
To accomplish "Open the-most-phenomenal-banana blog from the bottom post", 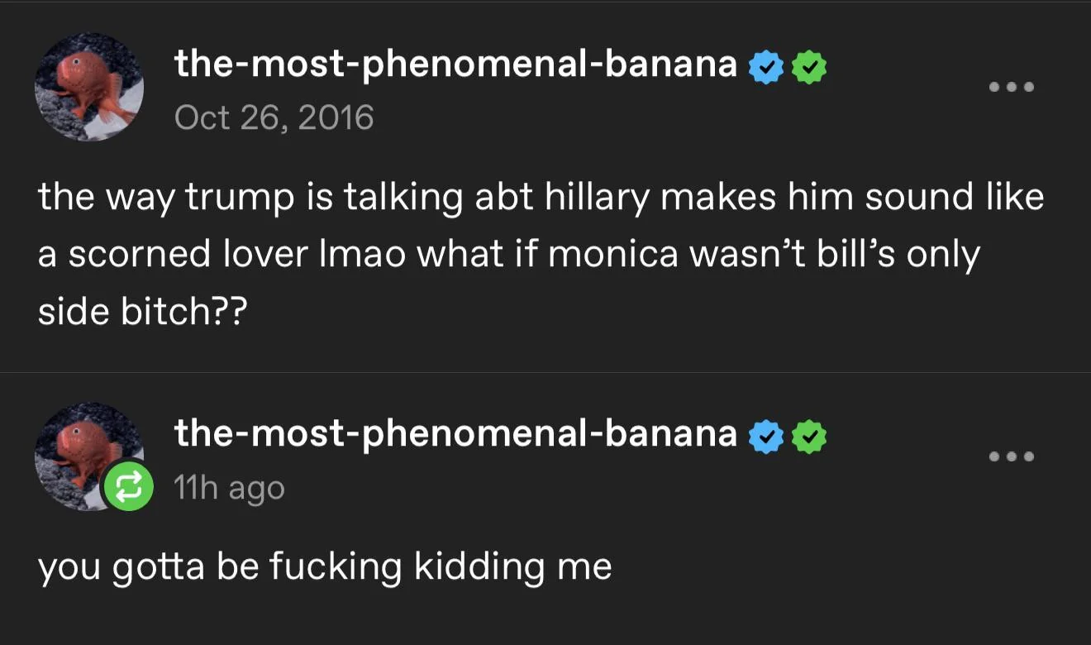I will (x=455, y=432).
